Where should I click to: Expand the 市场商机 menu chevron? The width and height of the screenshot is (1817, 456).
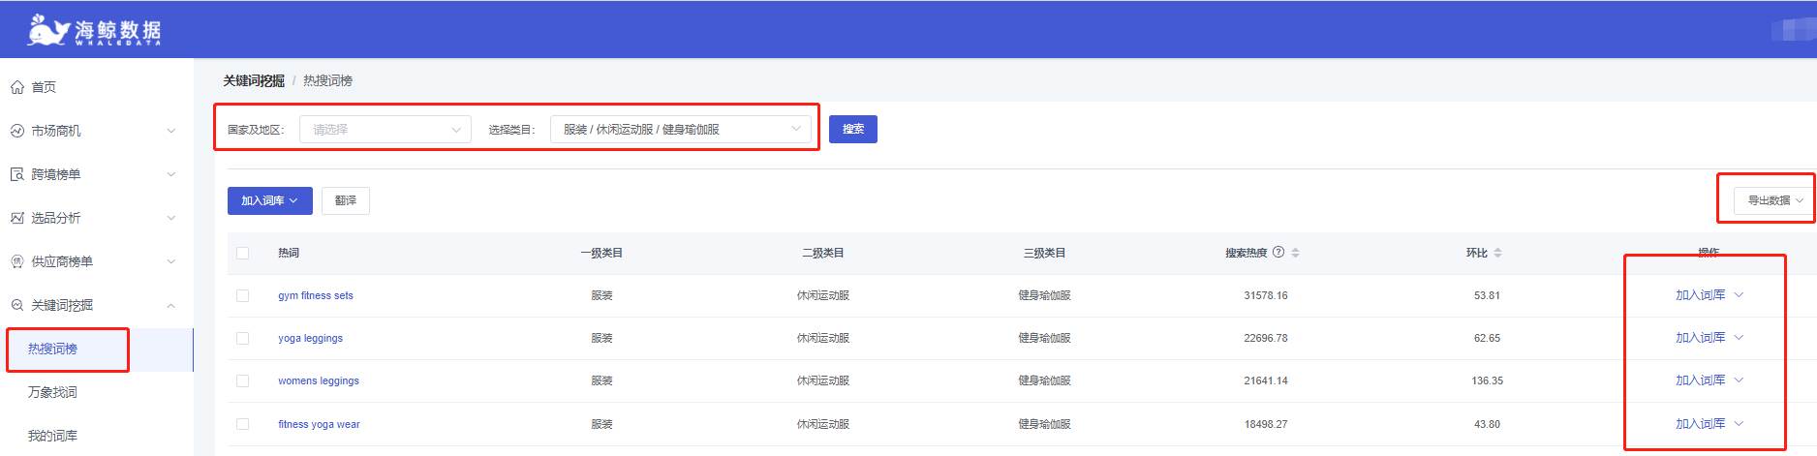(x=171, y=131)
